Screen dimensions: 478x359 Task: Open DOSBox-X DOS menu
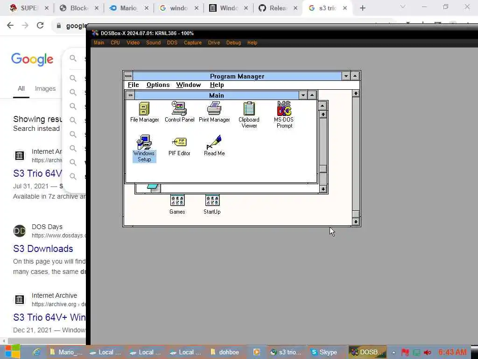tap(172, 43)
